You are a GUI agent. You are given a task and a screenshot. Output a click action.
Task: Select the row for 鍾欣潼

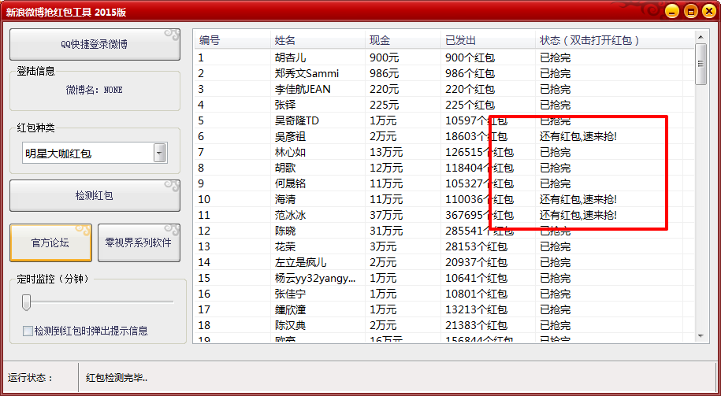coord(444,309)
